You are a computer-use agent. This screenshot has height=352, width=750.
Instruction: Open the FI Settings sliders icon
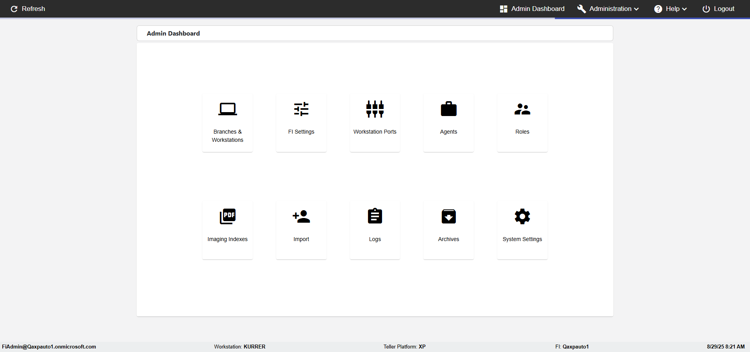coord(301,109)
